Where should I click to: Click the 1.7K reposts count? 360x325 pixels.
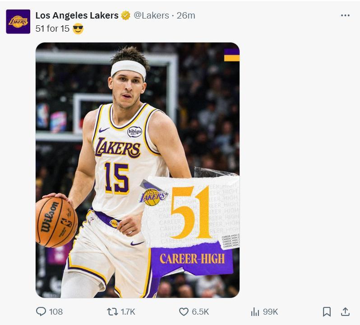[x=128, y=311]
